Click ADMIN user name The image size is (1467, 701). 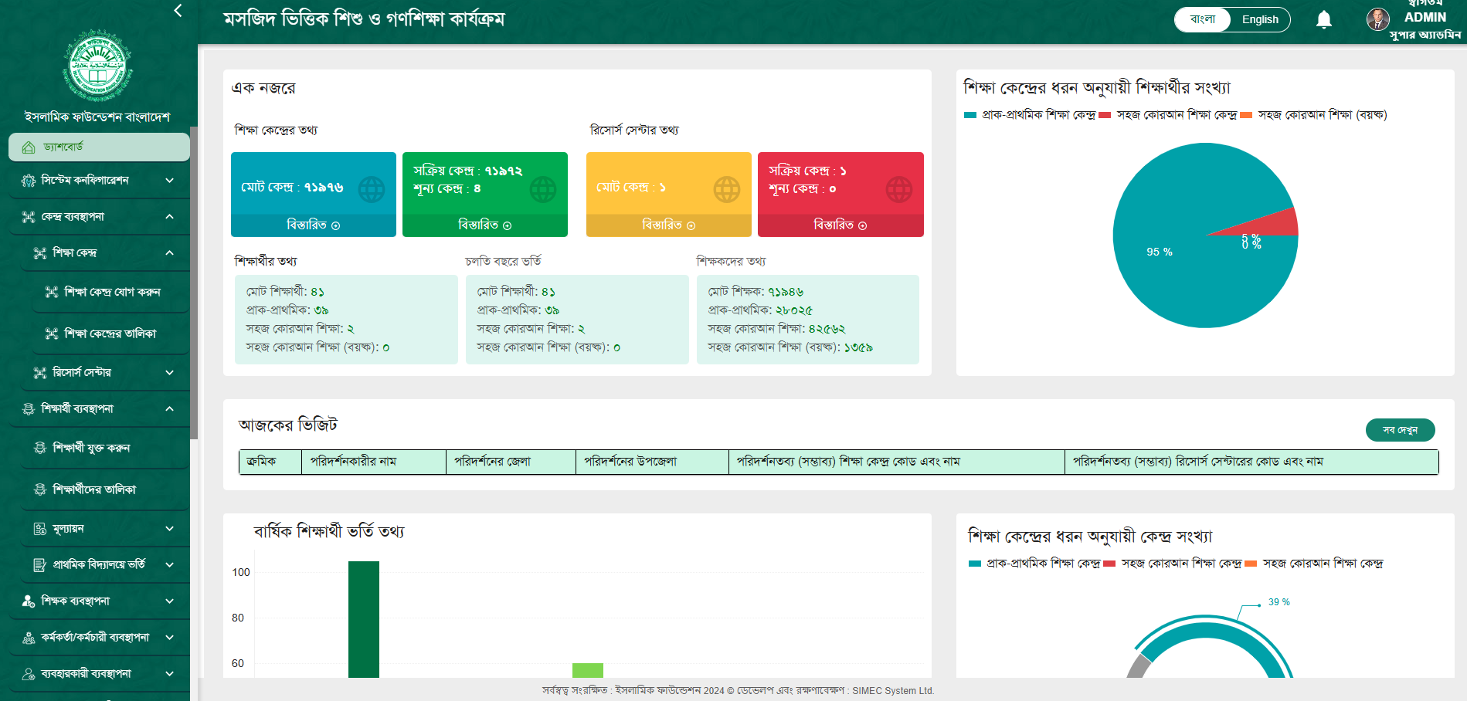[1425, 17]
